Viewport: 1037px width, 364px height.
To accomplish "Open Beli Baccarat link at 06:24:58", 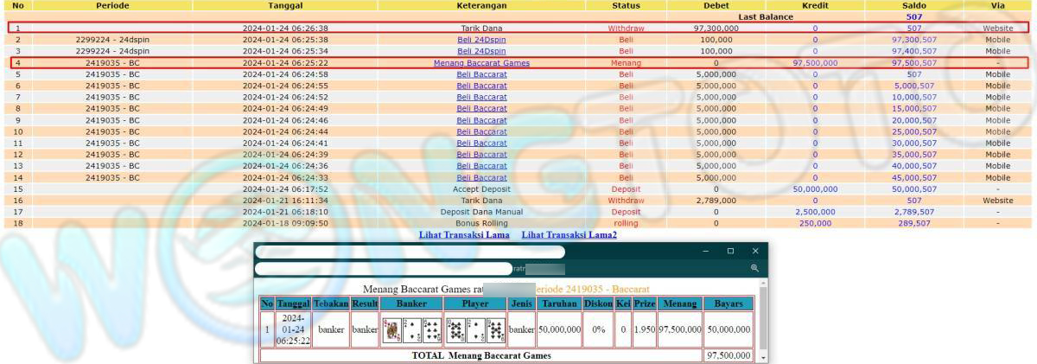I will pos(481,74).
